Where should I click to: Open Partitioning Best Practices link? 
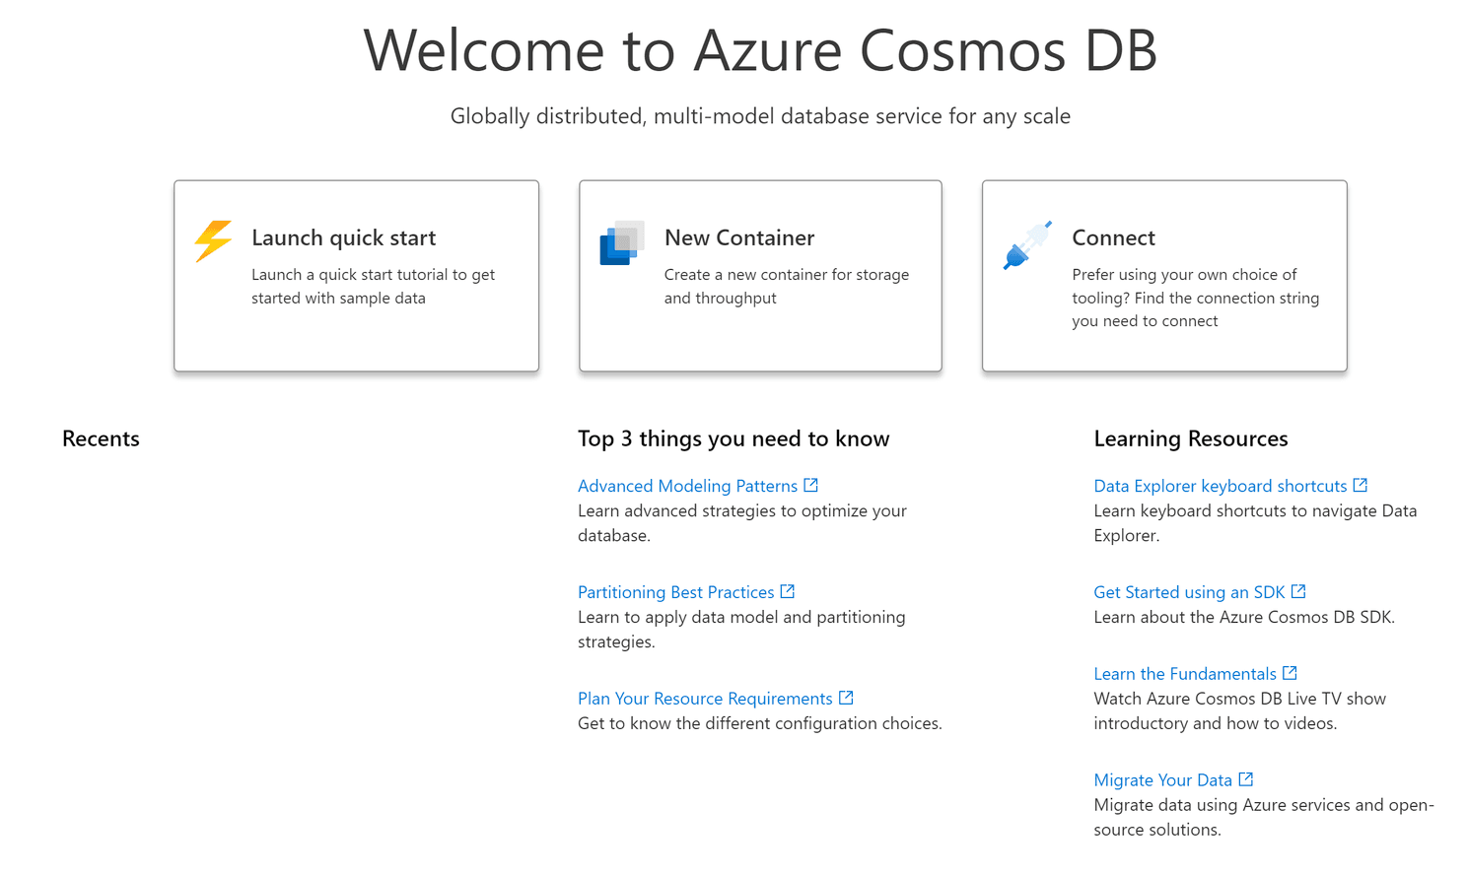[675, 592]
